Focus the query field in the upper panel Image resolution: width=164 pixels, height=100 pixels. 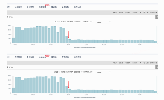coord(81,17)
